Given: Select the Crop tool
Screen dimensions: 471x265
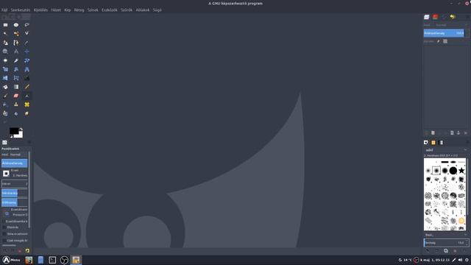Looking at the screenshot, I should [x=16, y=60].
